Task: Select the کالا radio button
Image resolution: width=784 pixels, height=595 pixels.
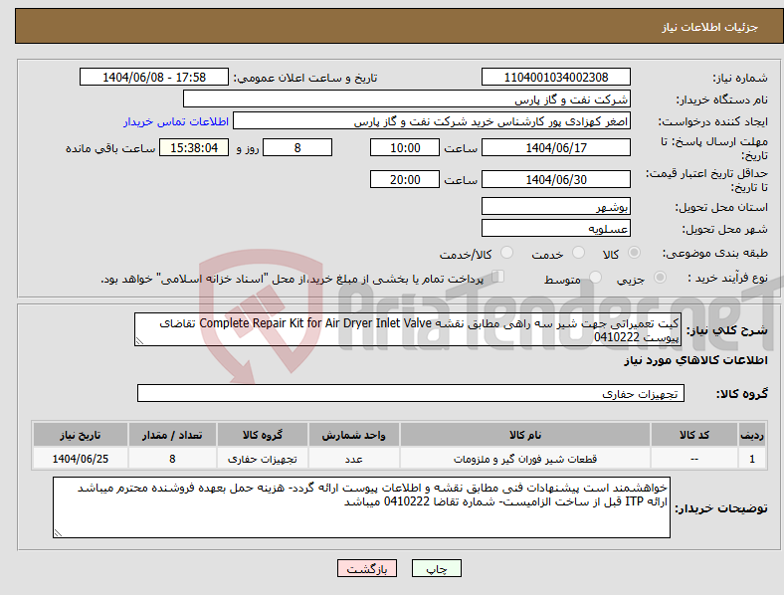Action: 634,253
